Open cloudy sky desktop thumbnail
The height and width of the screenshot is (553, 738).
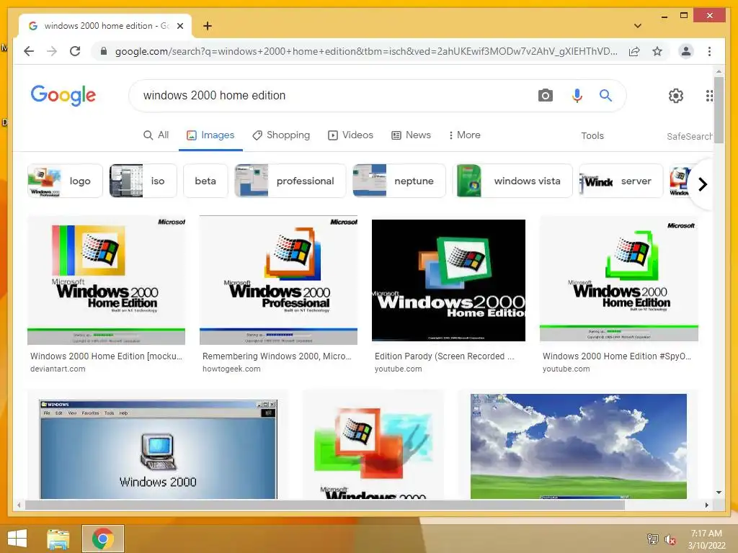[579, 446]
